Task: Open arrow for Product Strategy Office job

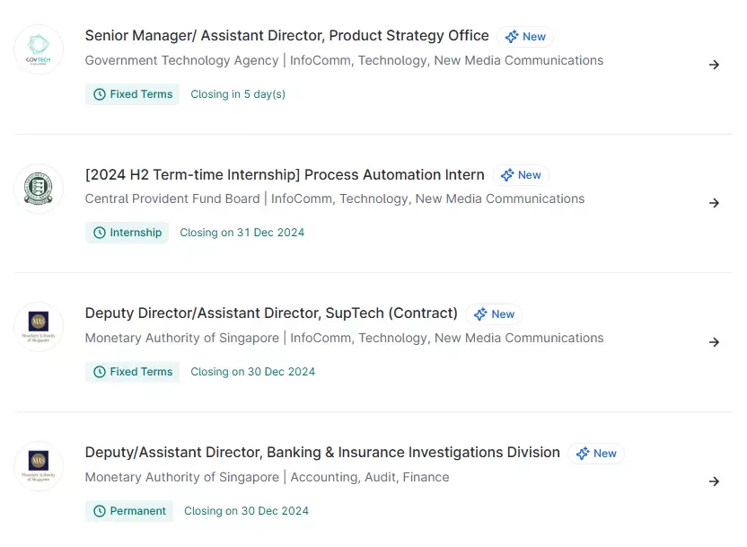Action: pyautogui.click(x=714, y=65)
